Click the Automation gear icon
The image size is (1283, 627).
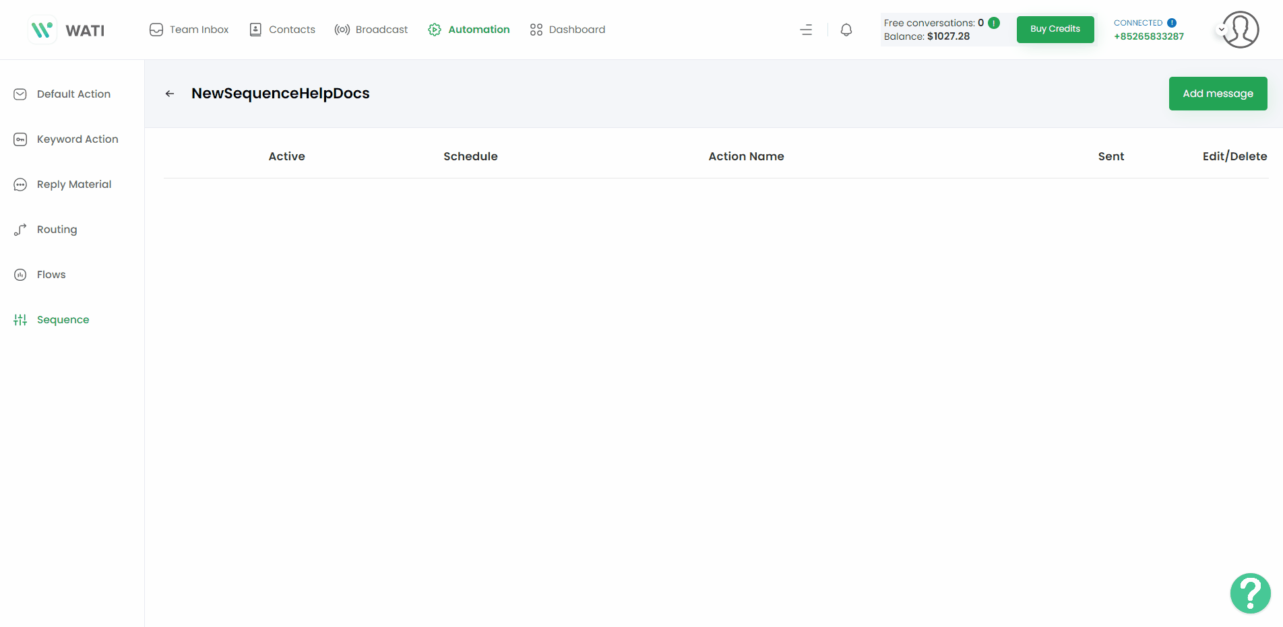click(435, 30)
